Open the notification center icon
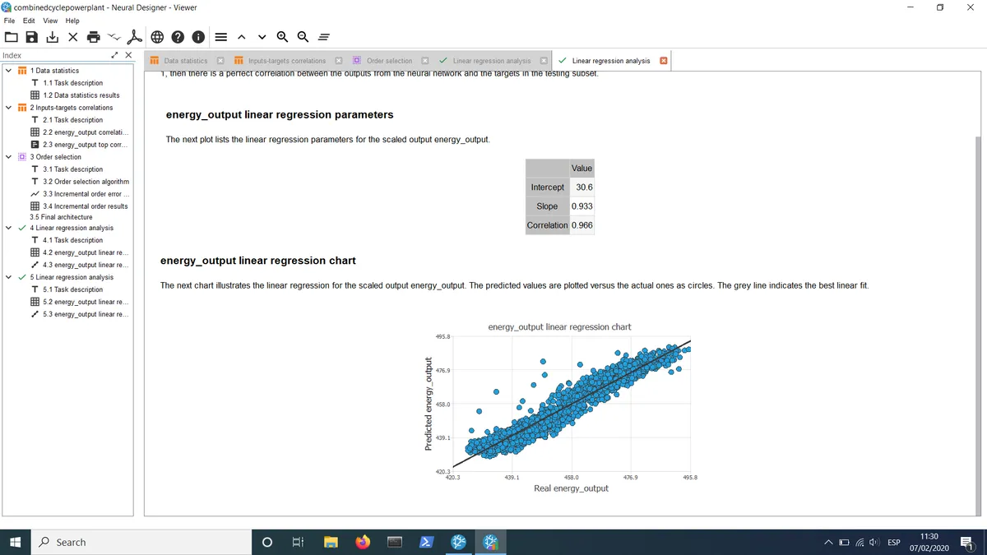Screen dimensions: 987x555 tap(966, 542)
